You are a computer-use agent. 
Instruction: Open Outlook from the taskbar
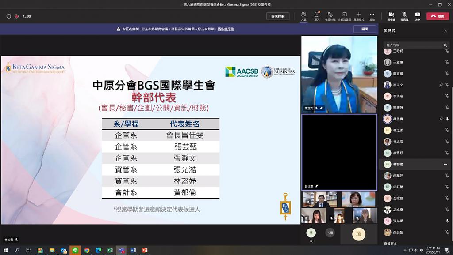(64, 250)
